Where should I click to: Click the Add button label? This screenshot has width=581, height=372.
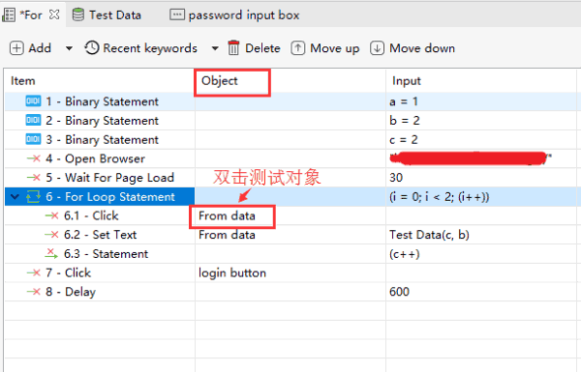pos(40,48)
